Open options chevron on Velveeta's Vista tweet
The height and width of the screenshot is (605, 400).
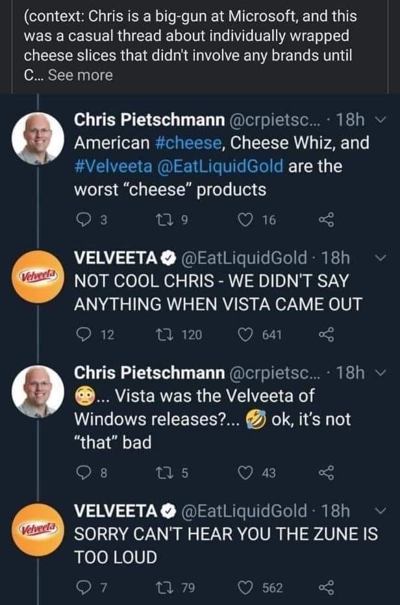click(x=381, y=258)
